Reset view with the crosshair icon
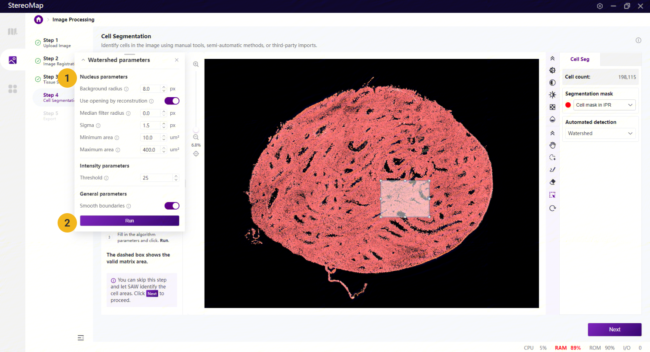 196,154
